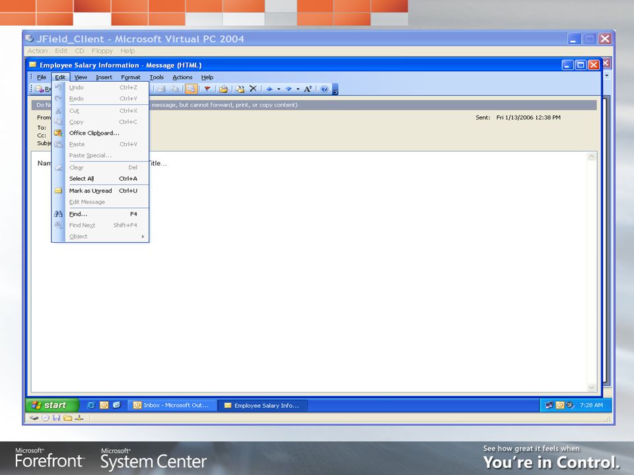
Task: Open the Virtual PC Edit menu
Action: (x=61, y=51)
